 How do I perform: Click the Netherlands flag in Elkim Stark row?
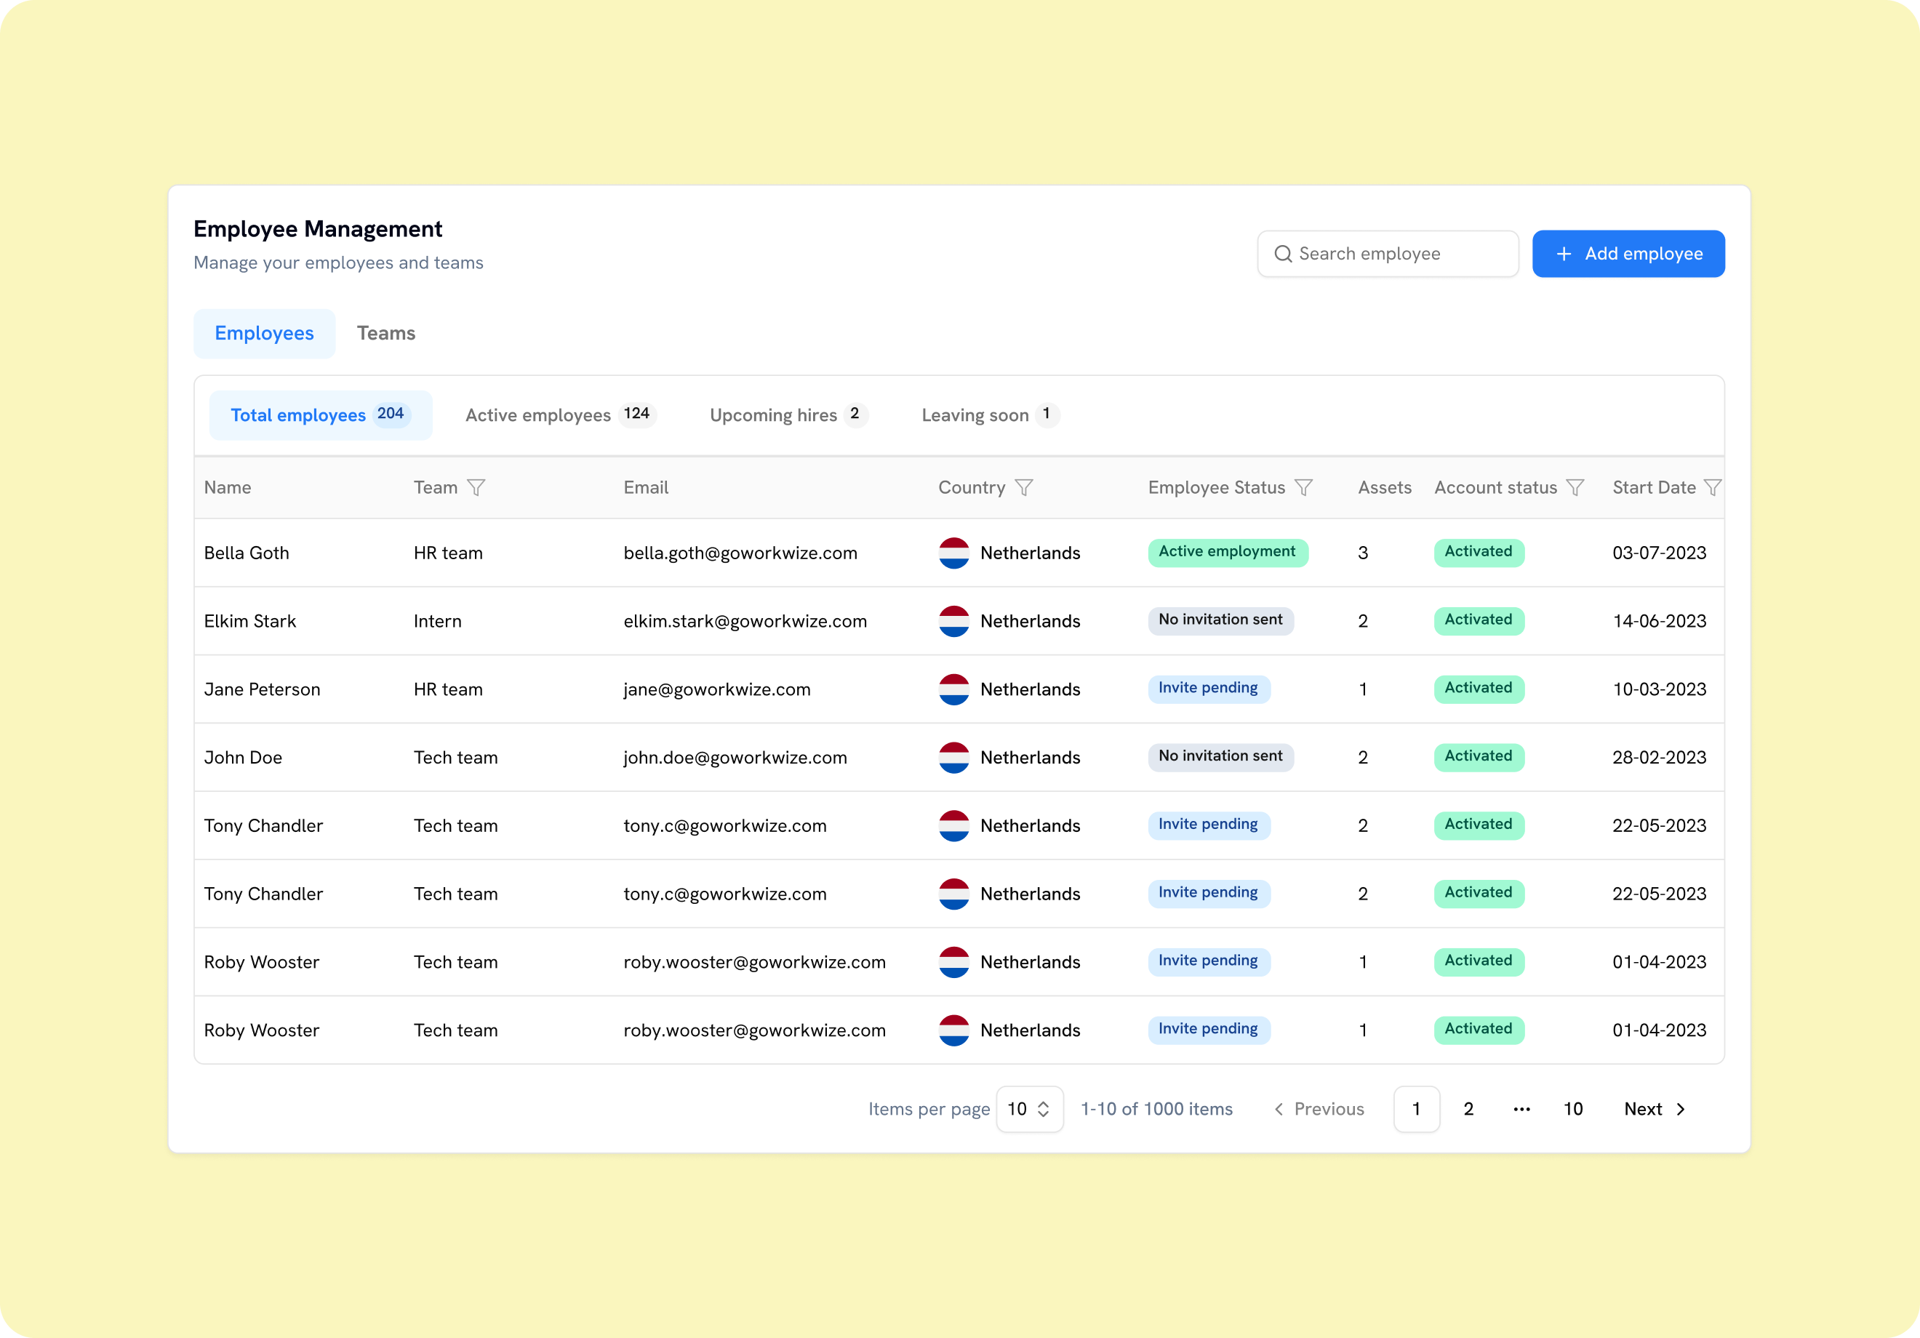(953, 621)
